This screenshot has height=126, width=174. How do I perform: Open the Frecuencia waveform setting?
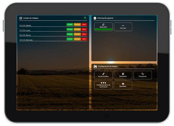(142, 75)
